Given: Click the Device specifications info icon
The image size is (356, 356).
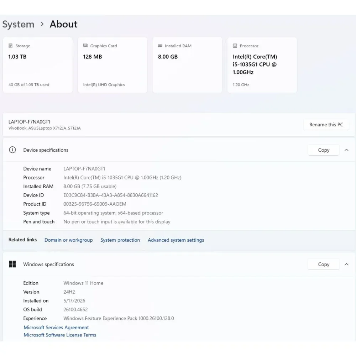Looking at the screenshot, I should tap(12, 150).
